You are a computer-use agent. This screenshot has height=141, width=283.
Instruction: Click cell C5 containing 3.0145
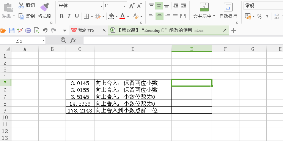pos(80,83)
